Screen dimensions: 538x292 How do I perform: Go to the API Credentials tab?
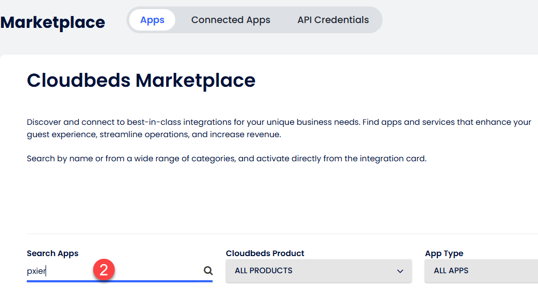(333, 20)
